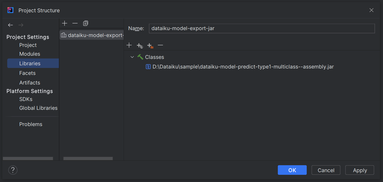The height and width of the screenshot is (182, 383).
Task: Remove the selected library
Action: pyautogui.click(x=75, y=23)
